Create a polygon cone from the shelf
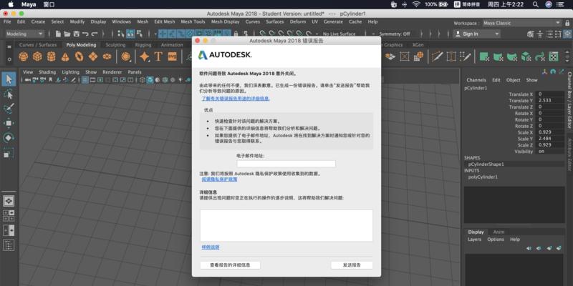Screen dimensions: 573x286 [65, 56]
